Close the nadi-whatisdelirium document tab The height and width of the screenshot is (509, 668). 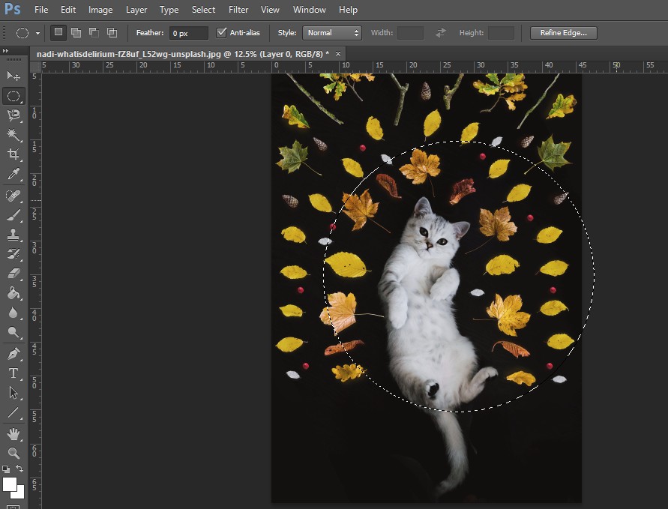338,54
